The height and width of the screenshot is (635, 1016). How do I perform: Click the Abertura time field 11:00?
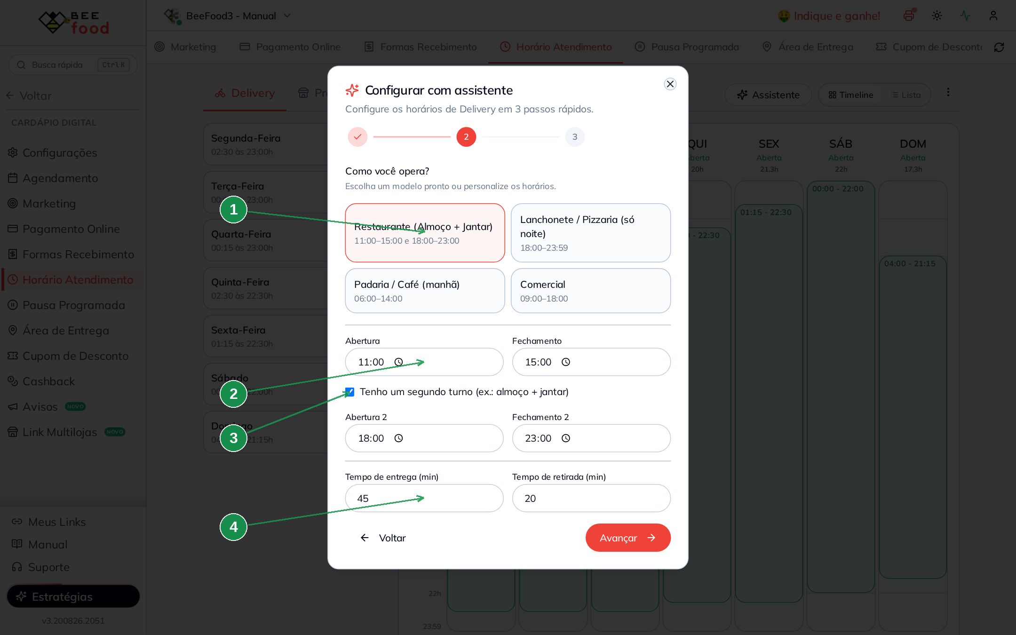424,362
